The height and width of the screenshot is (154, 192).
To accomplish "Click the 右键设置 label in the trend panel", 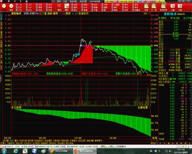I will (142, 107).
